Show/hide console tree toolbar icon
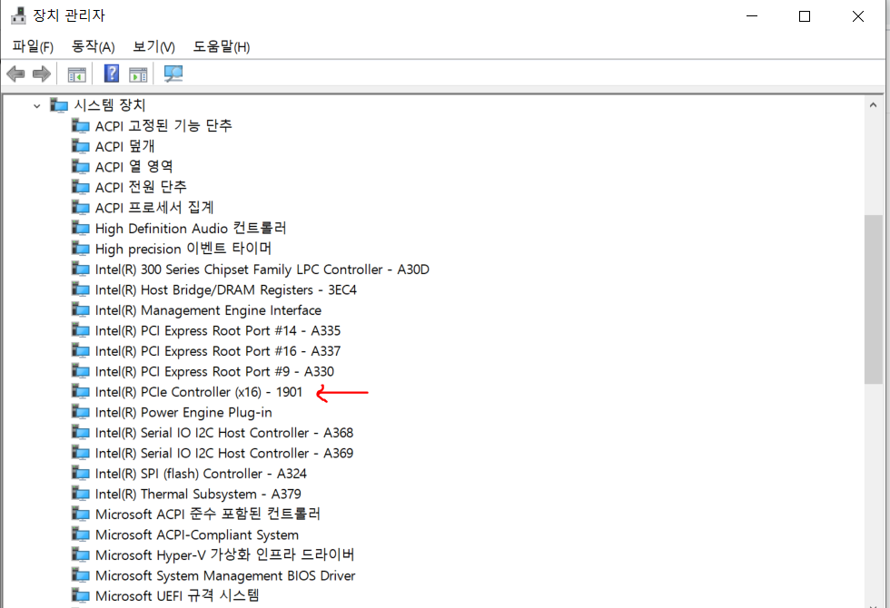890x608 pixels. [x=76, y=74]
